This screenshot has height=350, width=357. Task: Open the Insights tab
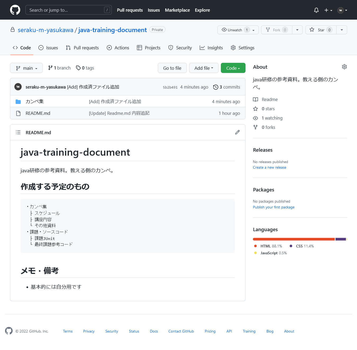tap(211, 48)
